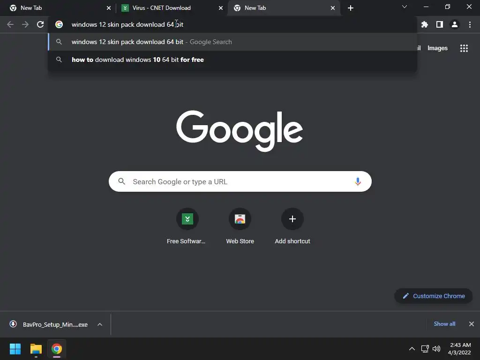Click the Images link
The height and width of the screenshot is (360, 480).
pyautogui.click(x=437, y=48)
